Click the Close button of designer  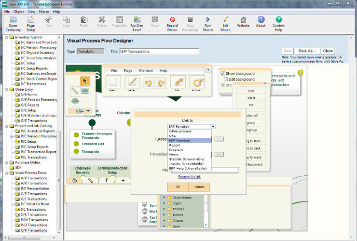(328, 51)
